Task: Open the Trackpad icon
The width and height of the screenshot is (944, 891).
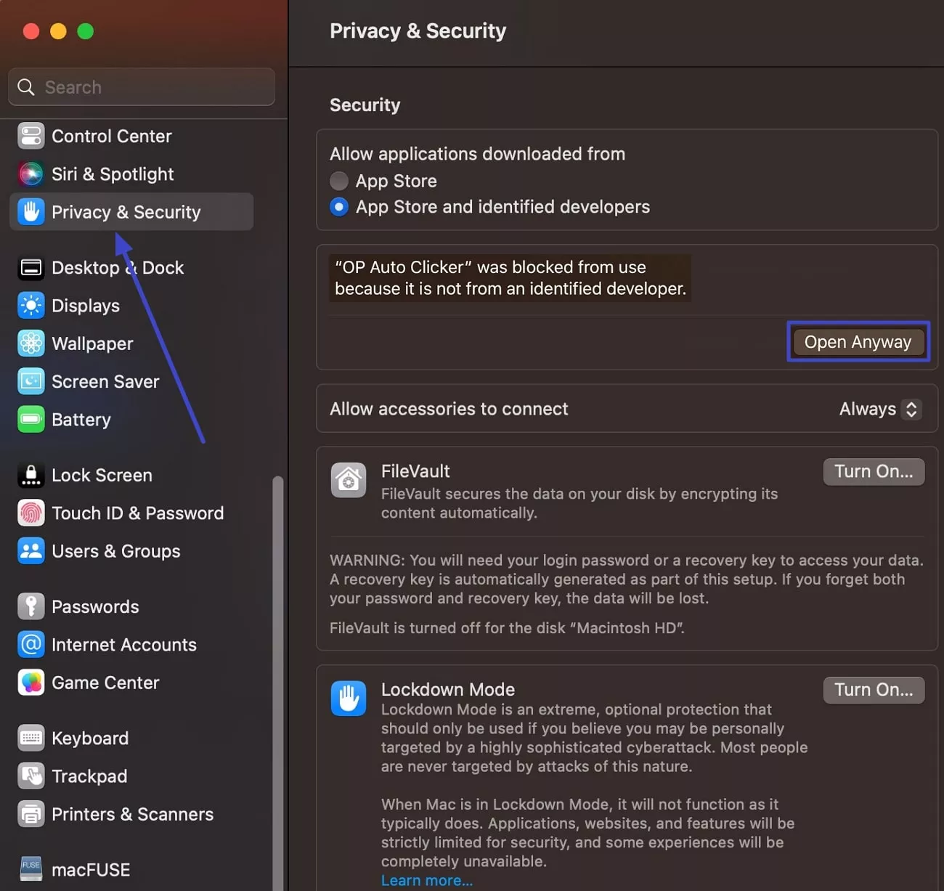Action: pos(31,776)
